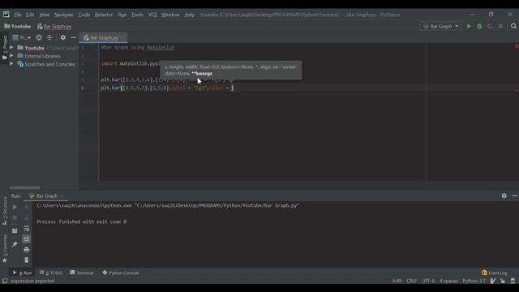Rerun Bar Graph from Run panel

point(15,207)
